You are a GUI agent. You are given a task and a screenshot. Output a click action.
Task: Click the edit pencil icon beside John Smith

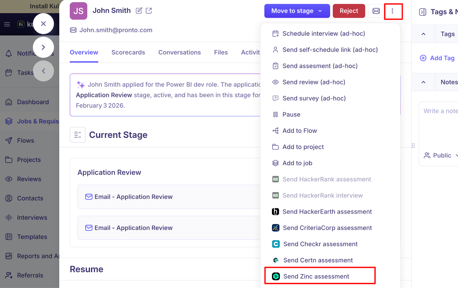[139, 11]
